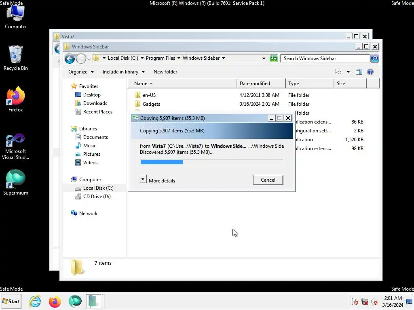Open the Music library

tap(89, 145)
